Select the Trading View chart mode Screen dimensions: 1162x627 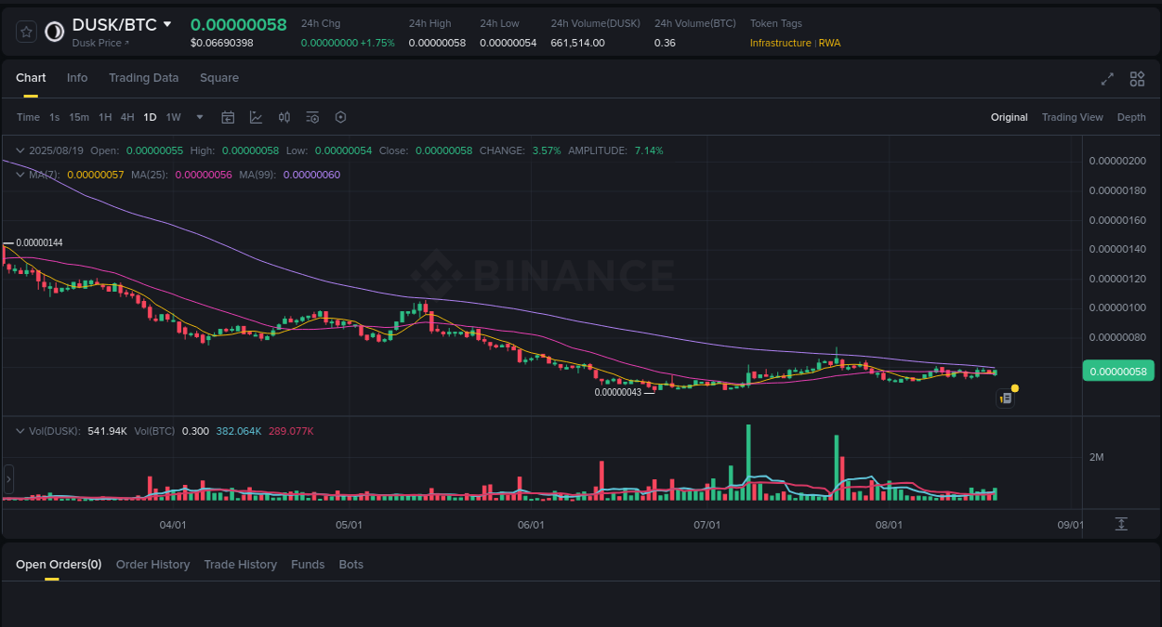(x=1072, y=117)
